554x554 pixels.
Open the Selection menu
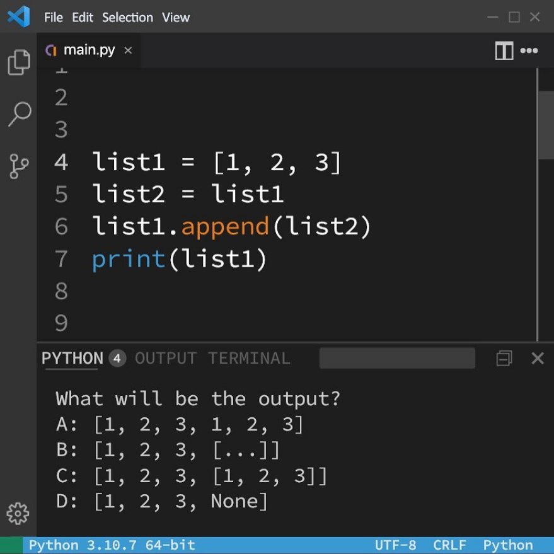[x=127, y=17]
